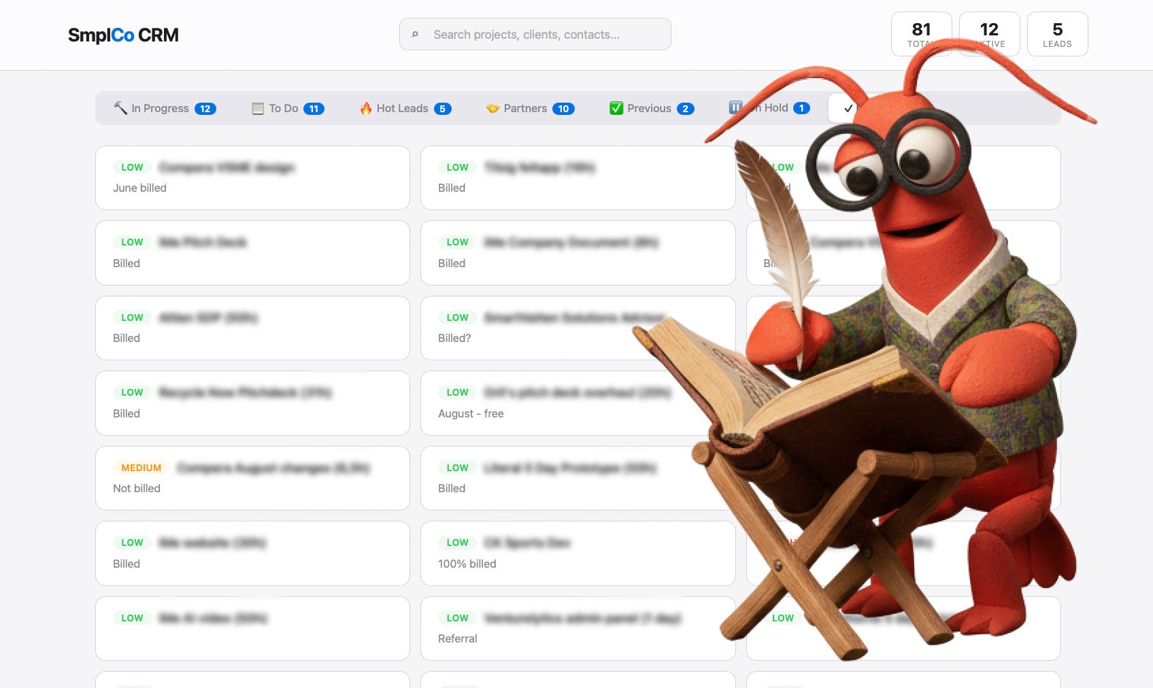Click the pause icon next to On Hold
Image resolution: width=1153 pixels, height=688 pixels.
tap(736, 107)
